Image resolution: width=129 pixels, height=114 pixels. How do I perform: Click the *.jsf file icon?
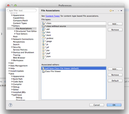[x=43, y=47]
